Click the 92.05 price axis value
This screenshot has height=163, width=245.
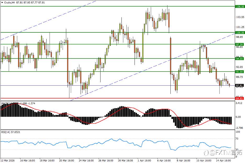(x=240, y=67)
